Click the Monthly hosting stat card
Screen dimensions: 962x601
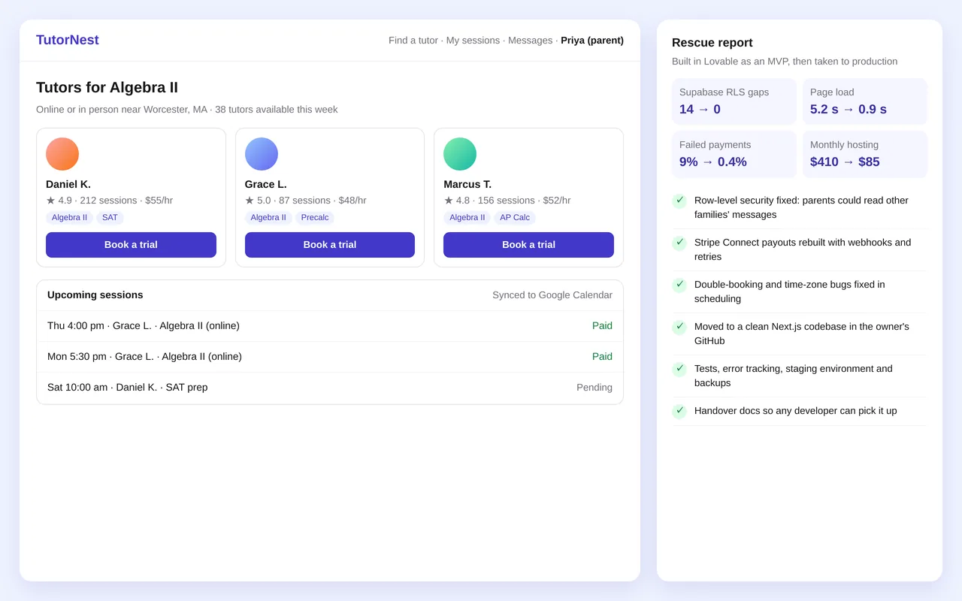[865, 154]
